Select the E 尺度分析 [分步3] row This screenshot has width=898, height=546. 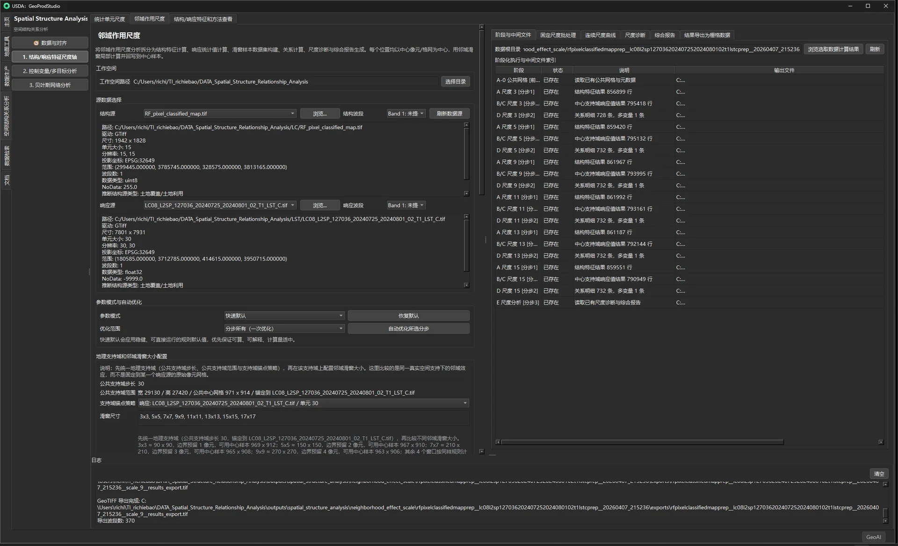click(689, 302)
